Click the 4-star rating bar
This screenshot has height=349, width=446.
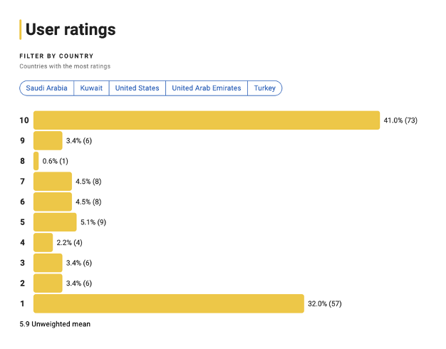coord(43,243)
